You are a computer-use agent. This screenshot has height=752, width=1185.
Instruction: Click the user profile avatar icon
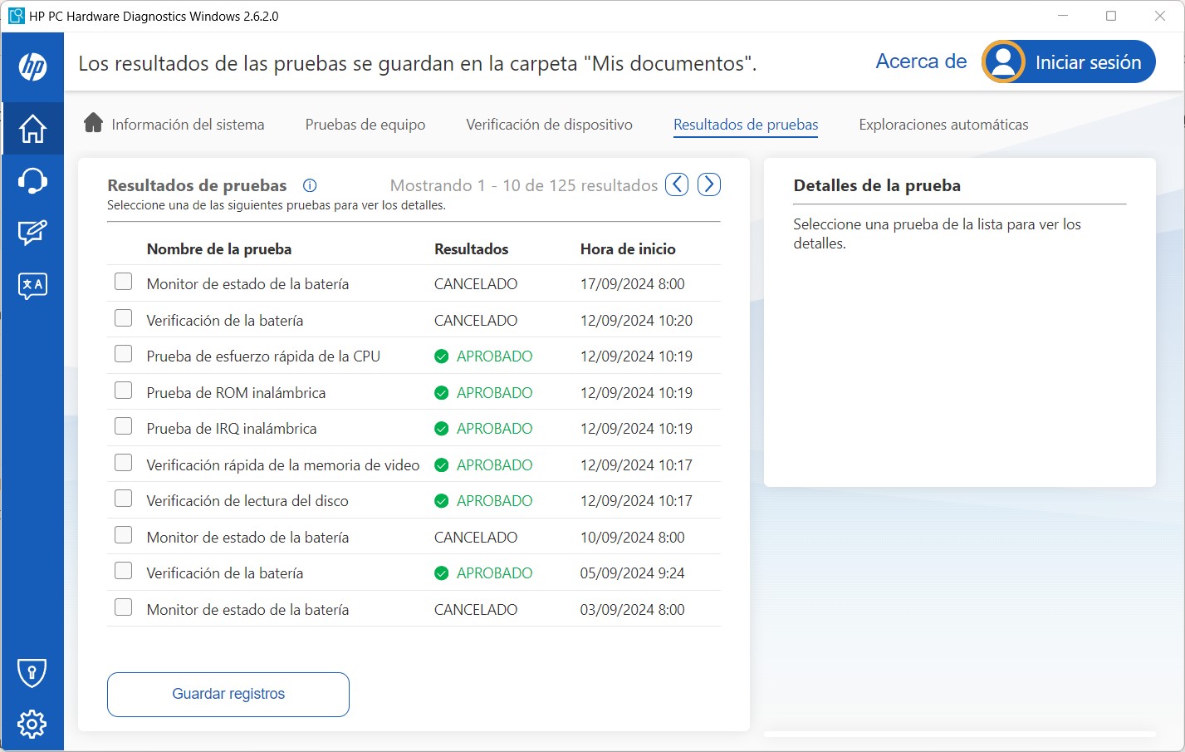click(1002, 61)
